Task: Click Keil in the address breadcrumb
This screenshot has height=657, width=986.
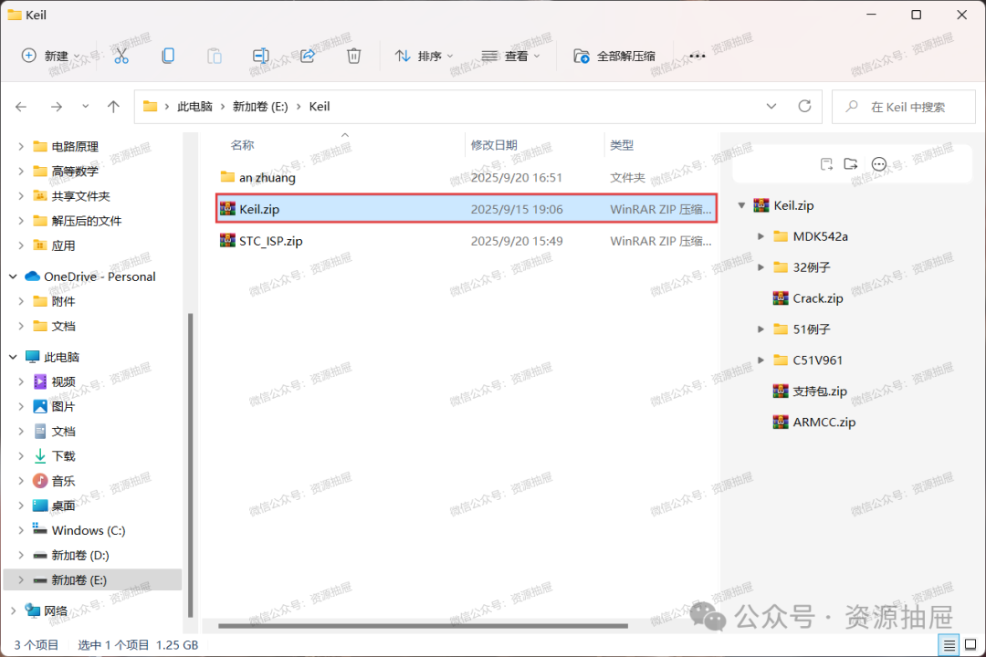Action: [320, 107]
